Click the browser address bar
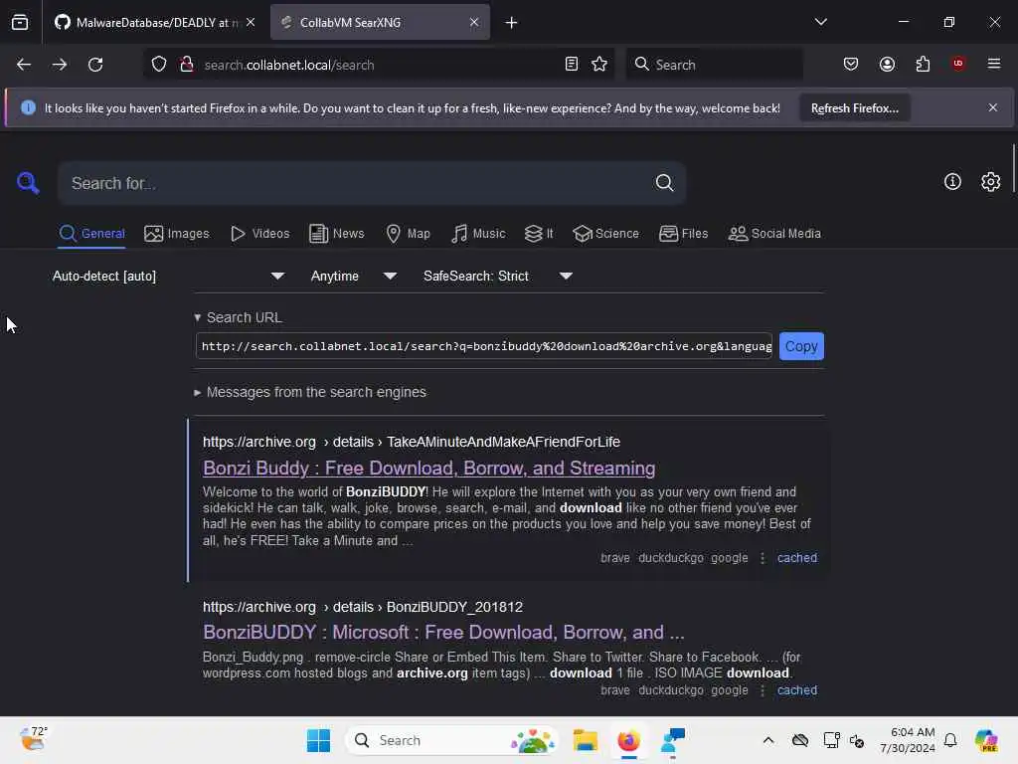Image resolution: width=1018 pixels, height=764 pixels. point(380,65)
